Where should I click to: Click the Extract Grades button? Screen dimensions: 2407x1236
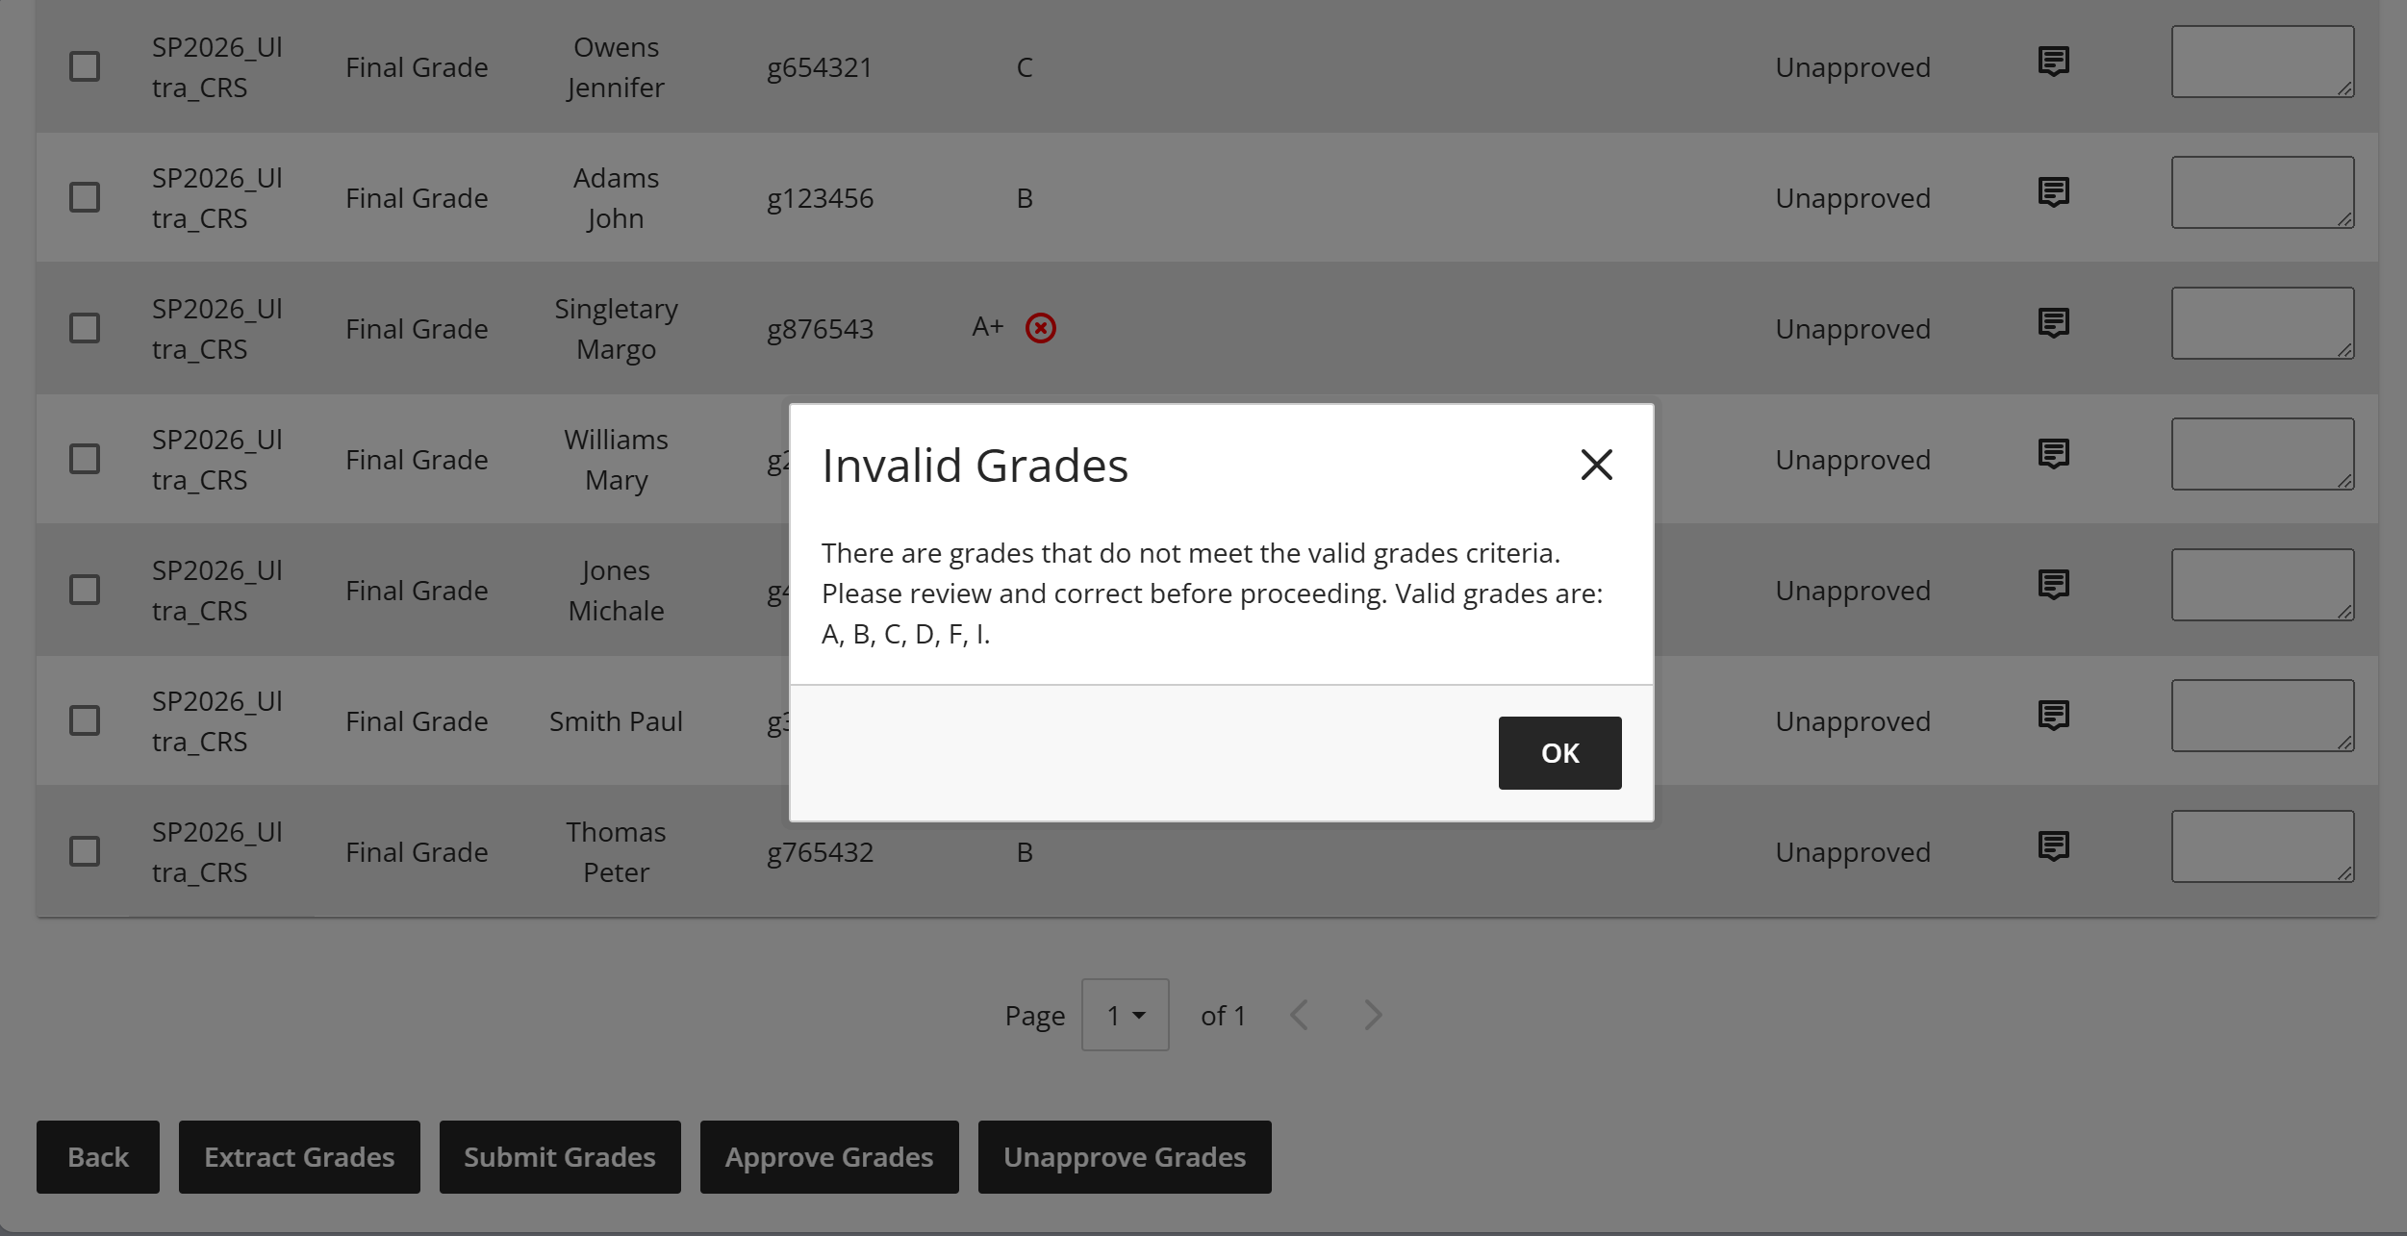point(299,1156)
